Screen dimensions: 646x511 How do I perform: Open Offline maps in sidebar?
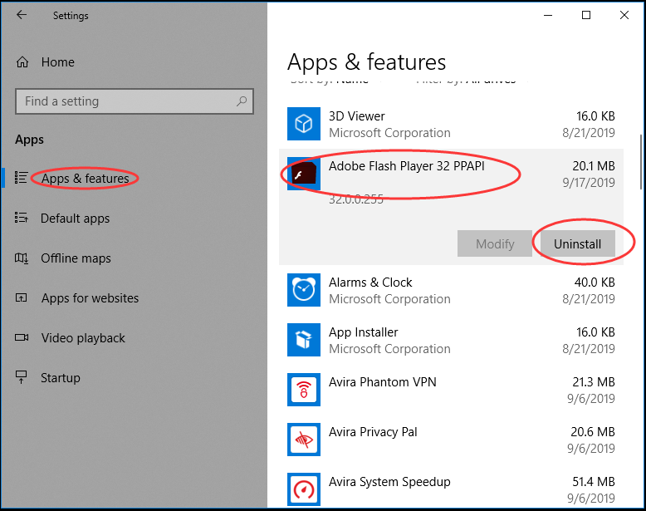click(x=76, y=258)
